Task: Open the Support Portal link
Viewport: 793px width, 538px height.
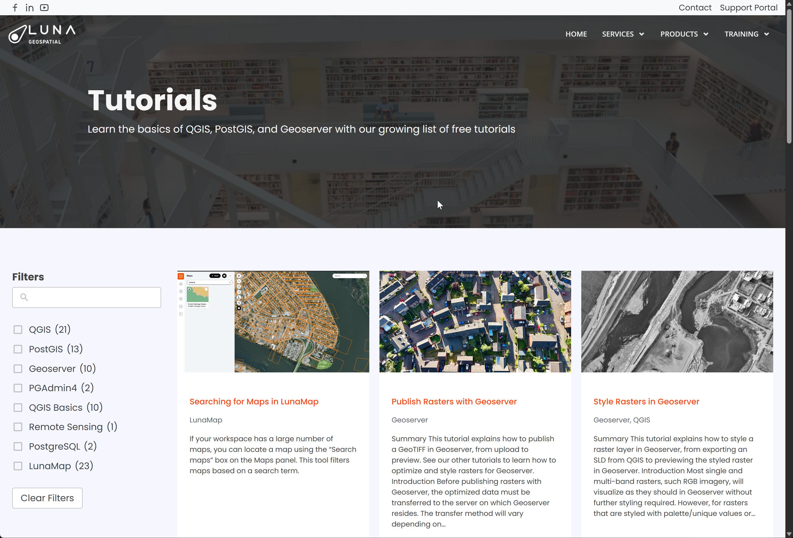Action: (x=748, y=8)
